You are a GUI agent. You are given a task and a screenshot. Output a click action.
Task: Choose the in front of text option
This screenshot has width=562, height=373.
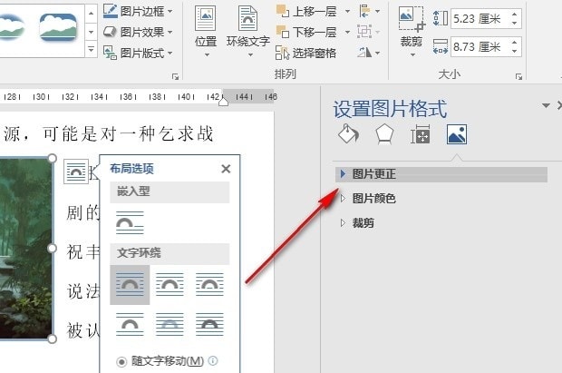pyautogui.click(x=209, y=325)
